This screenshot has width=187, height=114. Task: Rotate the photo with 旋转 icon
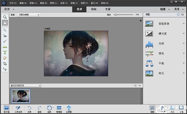pos(49,108)
